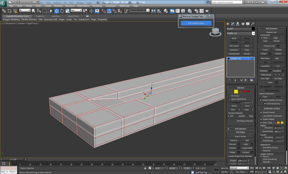Click the object color black swatch
The height and width of the screenshot is (174, 288).
pyautogui.click(x=253, y=29)
